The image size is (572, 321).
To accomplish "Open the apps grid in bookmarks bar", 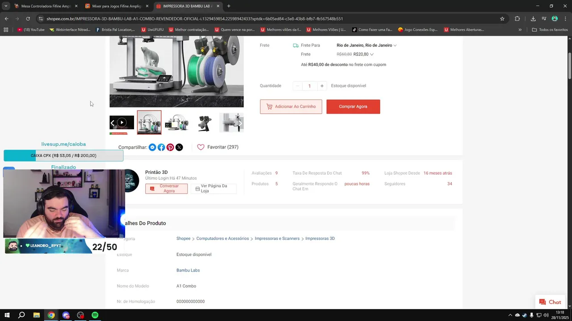I will click(x=6, y=30).
